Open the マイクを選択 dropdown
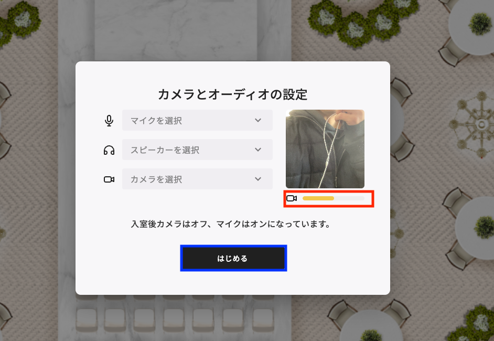Viewport: 494px width, 341px height. [x=197, y=120]
